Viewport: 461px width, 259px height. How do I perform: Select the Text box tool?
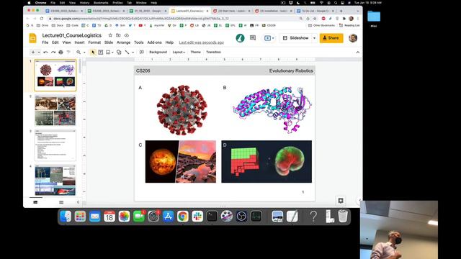coord(101,53)
